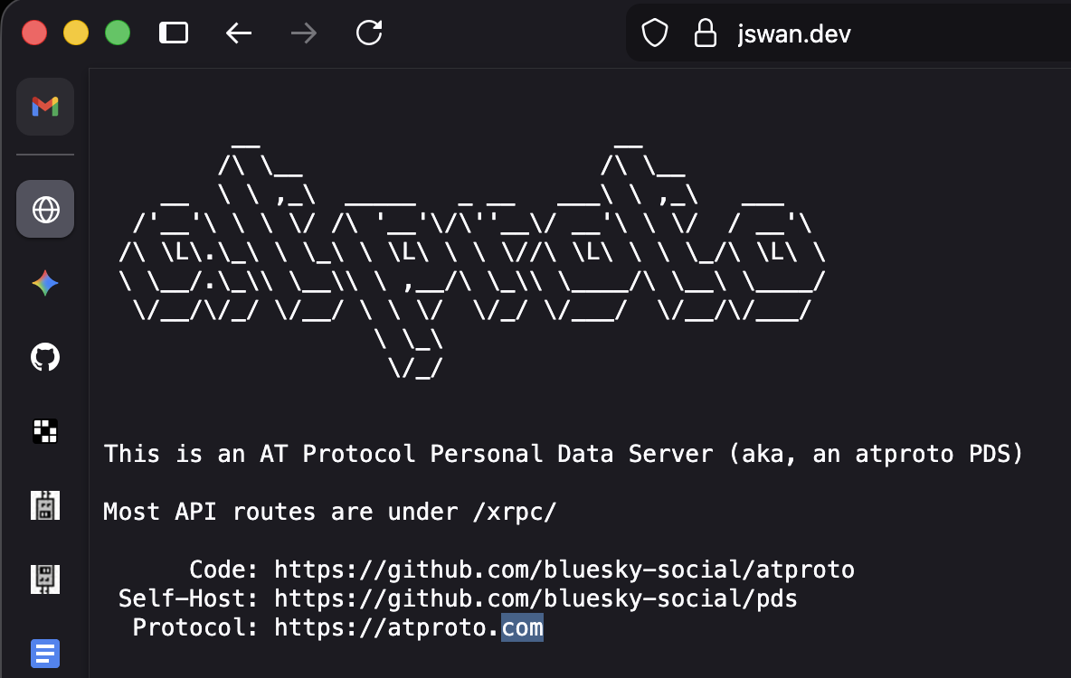The image size is (1071, 678).
Task: Click the forward navigation arrow
Action: click(x=304, y=33)
